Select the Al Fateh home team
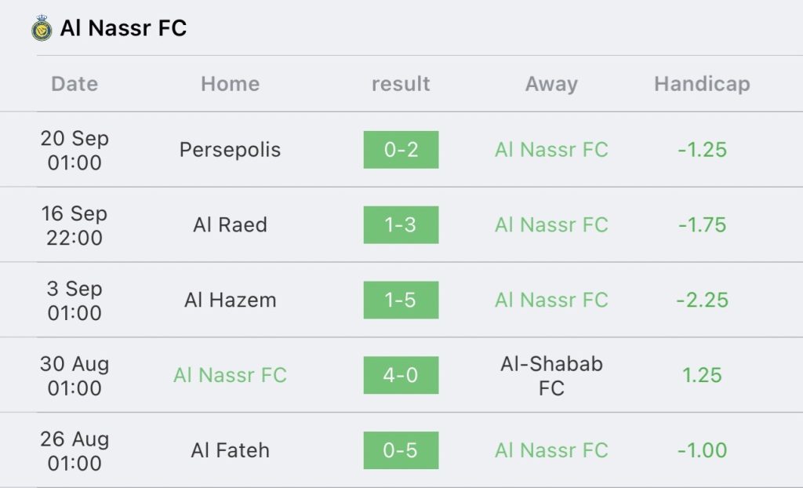The height and width of the screenshot is (488, 803). point(230,450)
